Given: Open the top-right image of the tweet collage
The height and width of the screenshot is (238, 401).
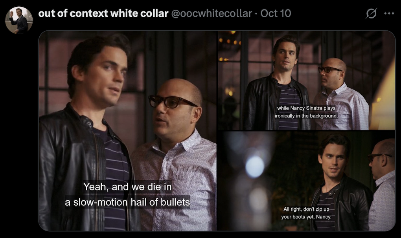Looking at the screenshot, I should tap(306, 80).
